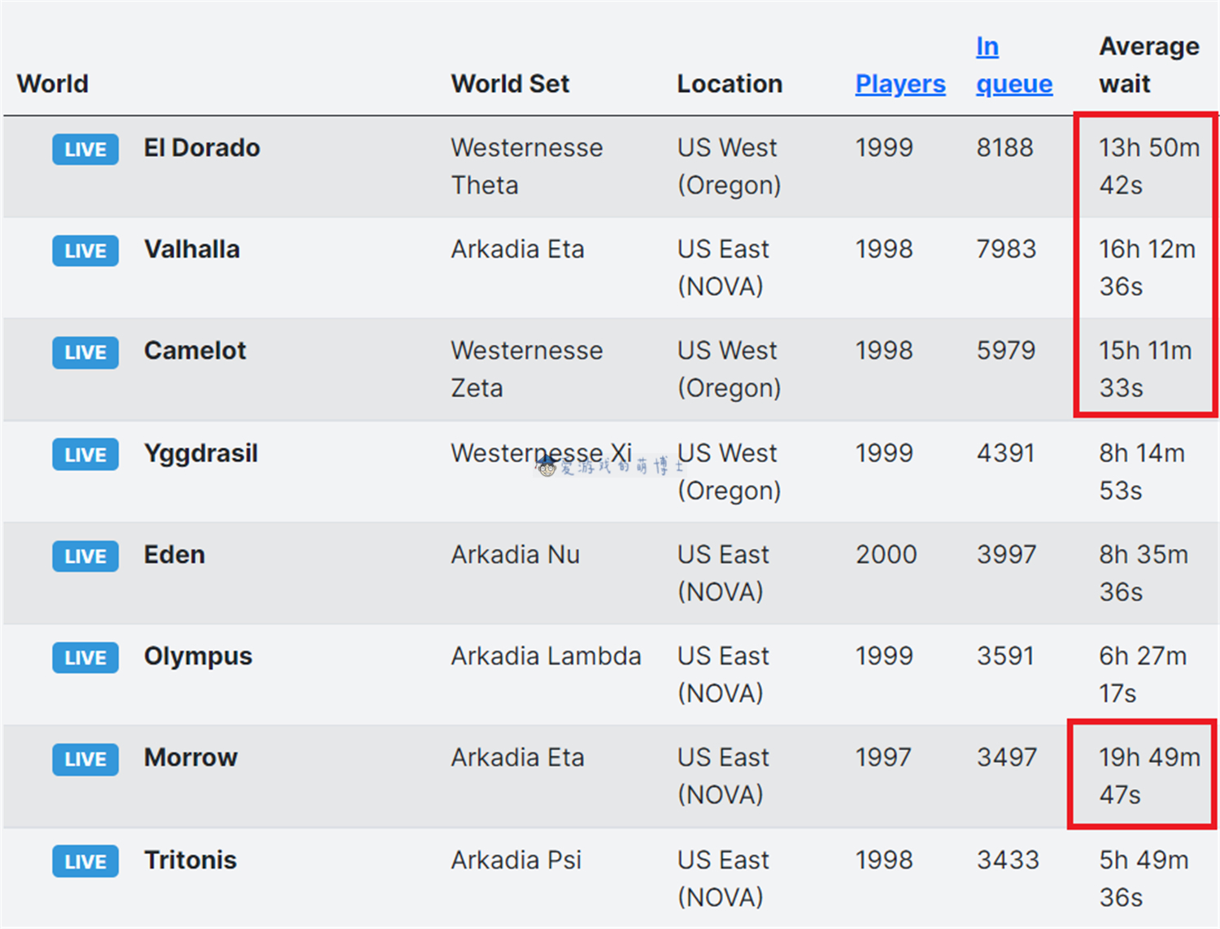Sort table by In queue link

point(1014,65)
